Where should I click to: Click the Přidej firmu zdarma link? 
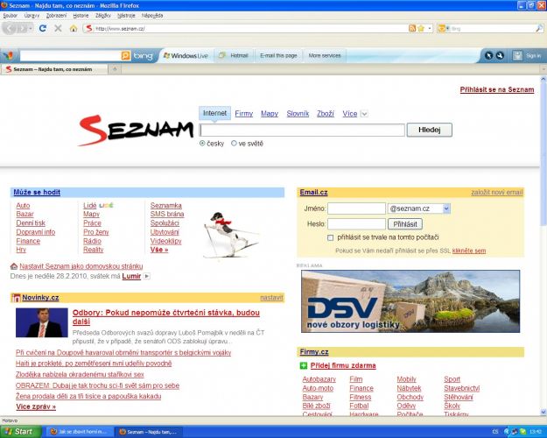click(x=343, y=365)
